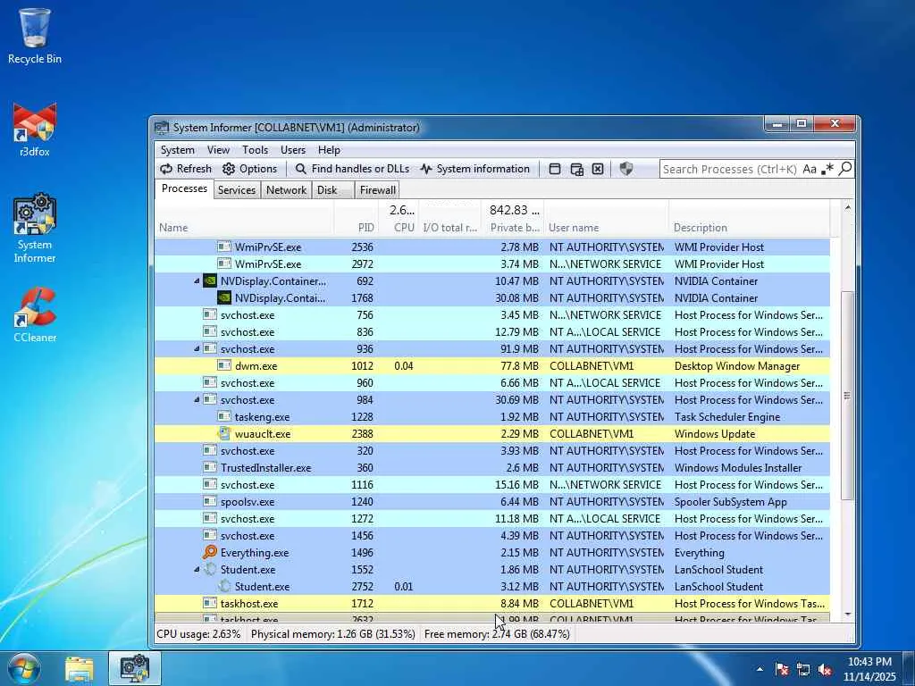The width and height of the screenshot is (915, 686).
Task: Open System information from the toolbar
Action: point(475,169)
